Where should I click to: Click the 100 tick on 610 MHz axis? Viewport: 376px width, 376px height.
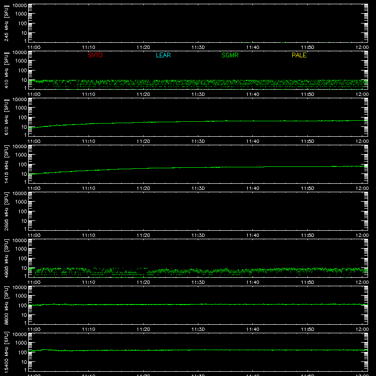pyautogui.click(x=23, y=117)
